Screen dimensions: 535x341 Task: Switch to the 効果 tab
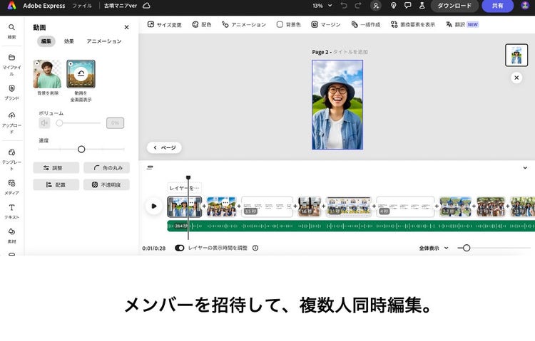68,41
